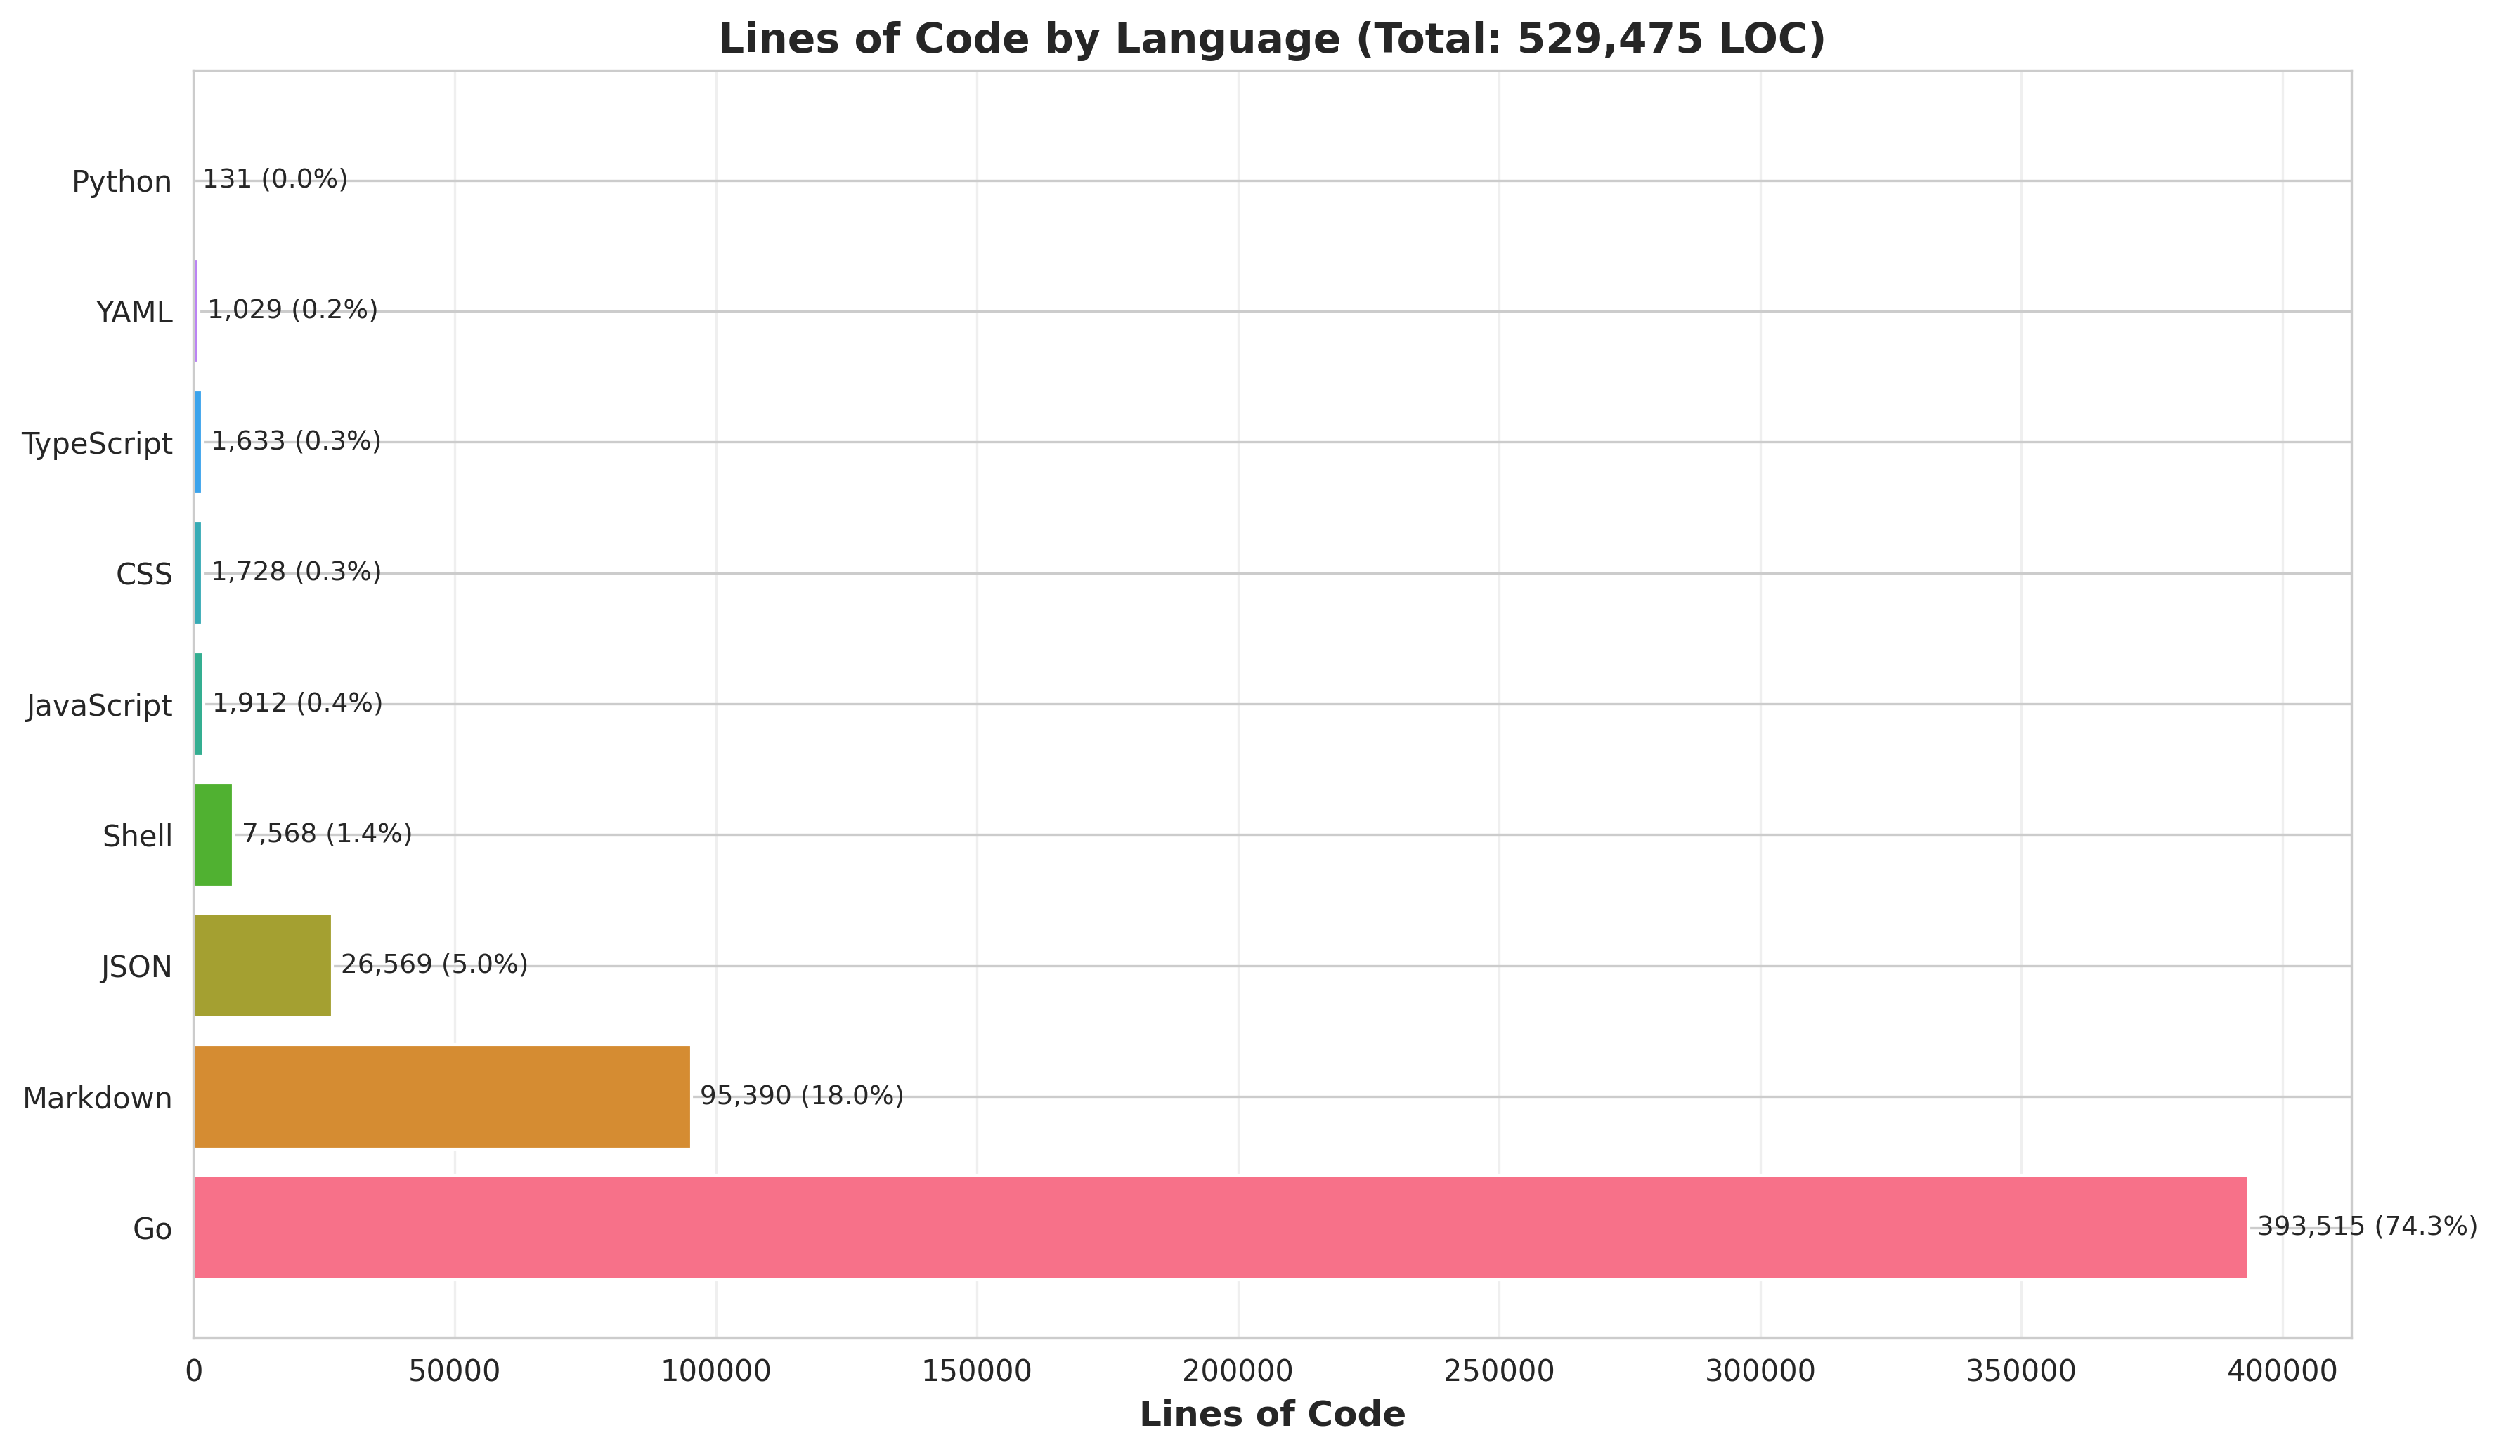Click the 400000 x-axis tick label
The width and height of the screenshot is (2499, 1454).
[x=2282, y=1372]
